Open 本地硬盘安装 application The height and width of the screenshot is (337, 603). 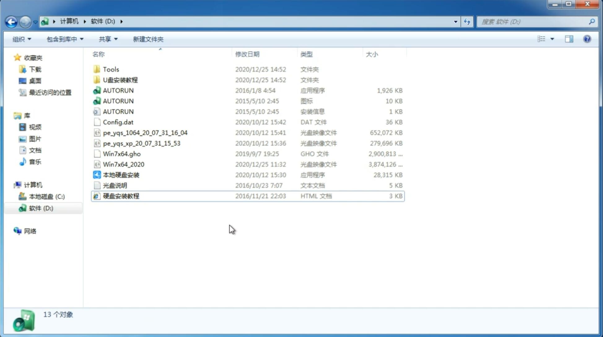121,175
